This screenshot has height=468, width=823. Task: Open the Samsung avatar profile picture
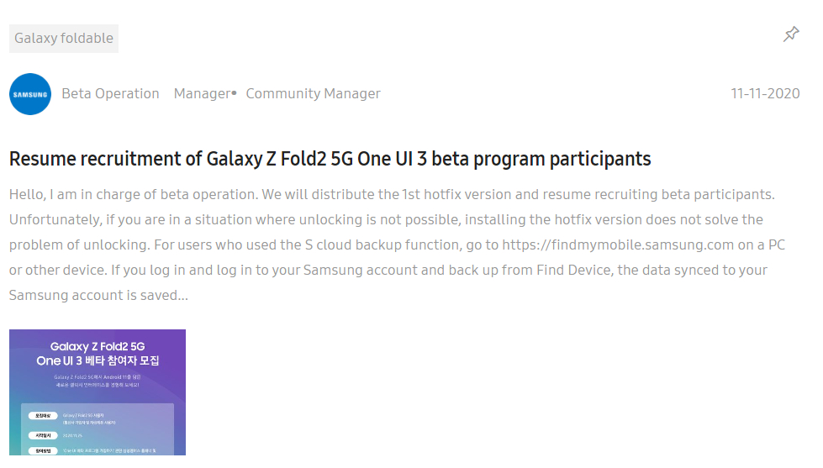coord(30,94)
